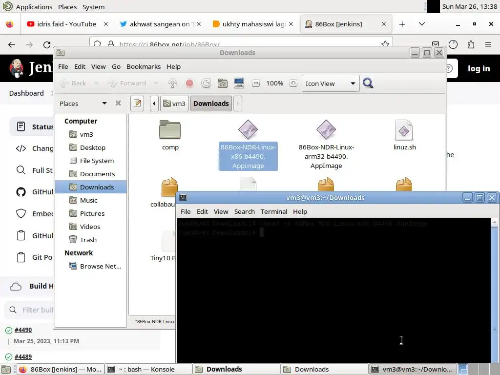
Task: Select File System in Places sidebar
Action: click(x=97, y=161)
